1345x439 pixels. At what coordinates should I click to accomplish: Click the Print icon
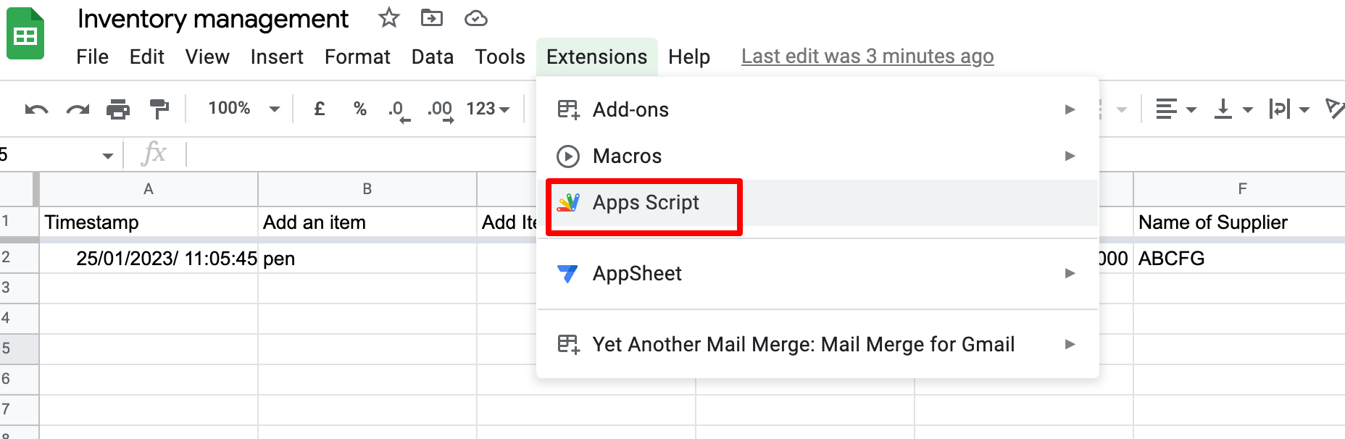tap(118, 109)
